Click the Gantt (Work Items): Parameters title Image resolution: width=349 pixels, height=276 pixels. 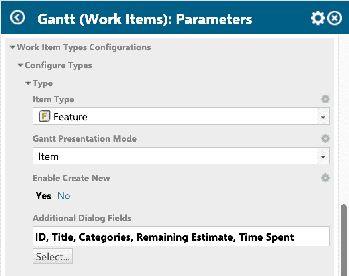pyautogui.click(x=145, y=19)
